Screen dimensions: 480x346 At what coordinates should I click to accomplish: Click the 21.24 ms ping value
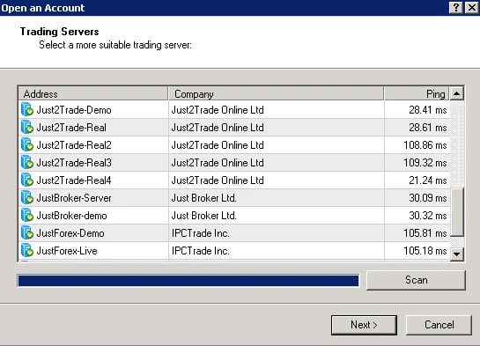pyautogui.click(x=428, y=180)
